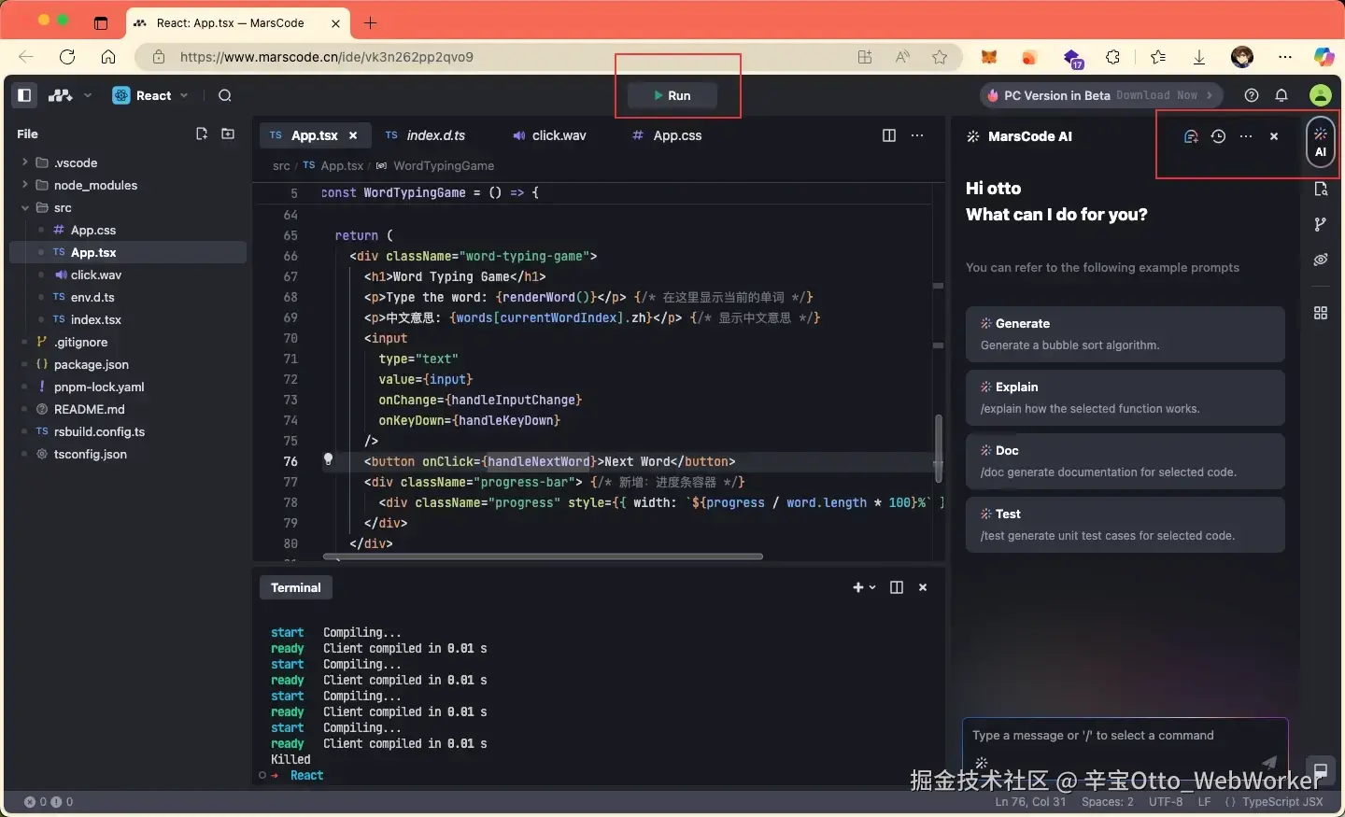1345x817 pixels.
Task: Click the file search icon in right sidebar
Action: click(1321, 190)
